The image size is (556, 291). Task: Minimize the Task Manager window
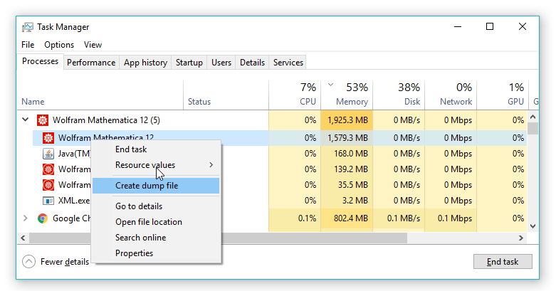[458, 26]
